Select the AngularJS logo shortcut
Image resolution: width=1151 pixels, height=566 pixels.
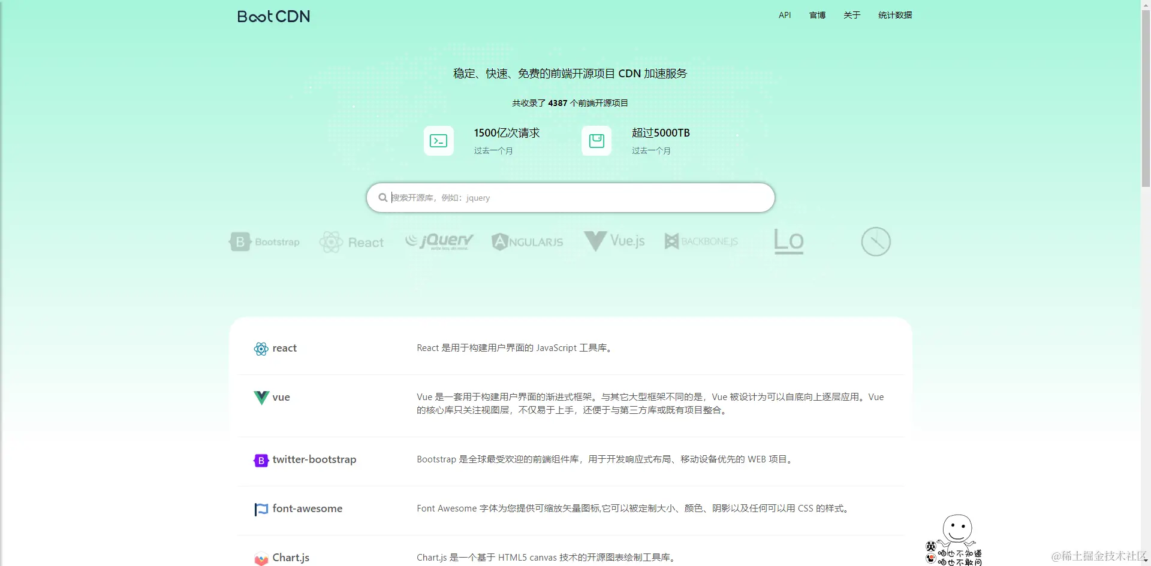[528, 241]
